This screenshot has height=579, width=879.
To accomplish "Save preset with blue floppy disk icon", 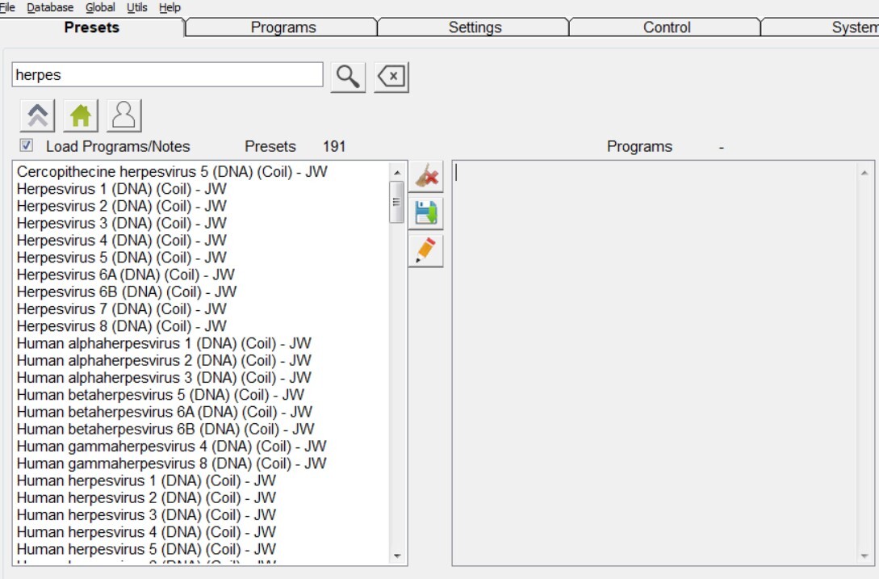I will pyautogui.click(x=426, y=213).
